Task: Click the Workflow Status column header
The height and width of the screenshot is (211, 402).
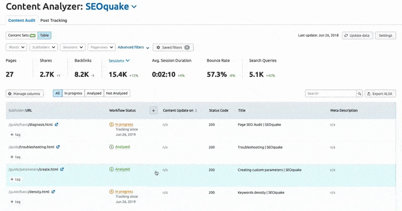Action: click(x=122, y=111)
